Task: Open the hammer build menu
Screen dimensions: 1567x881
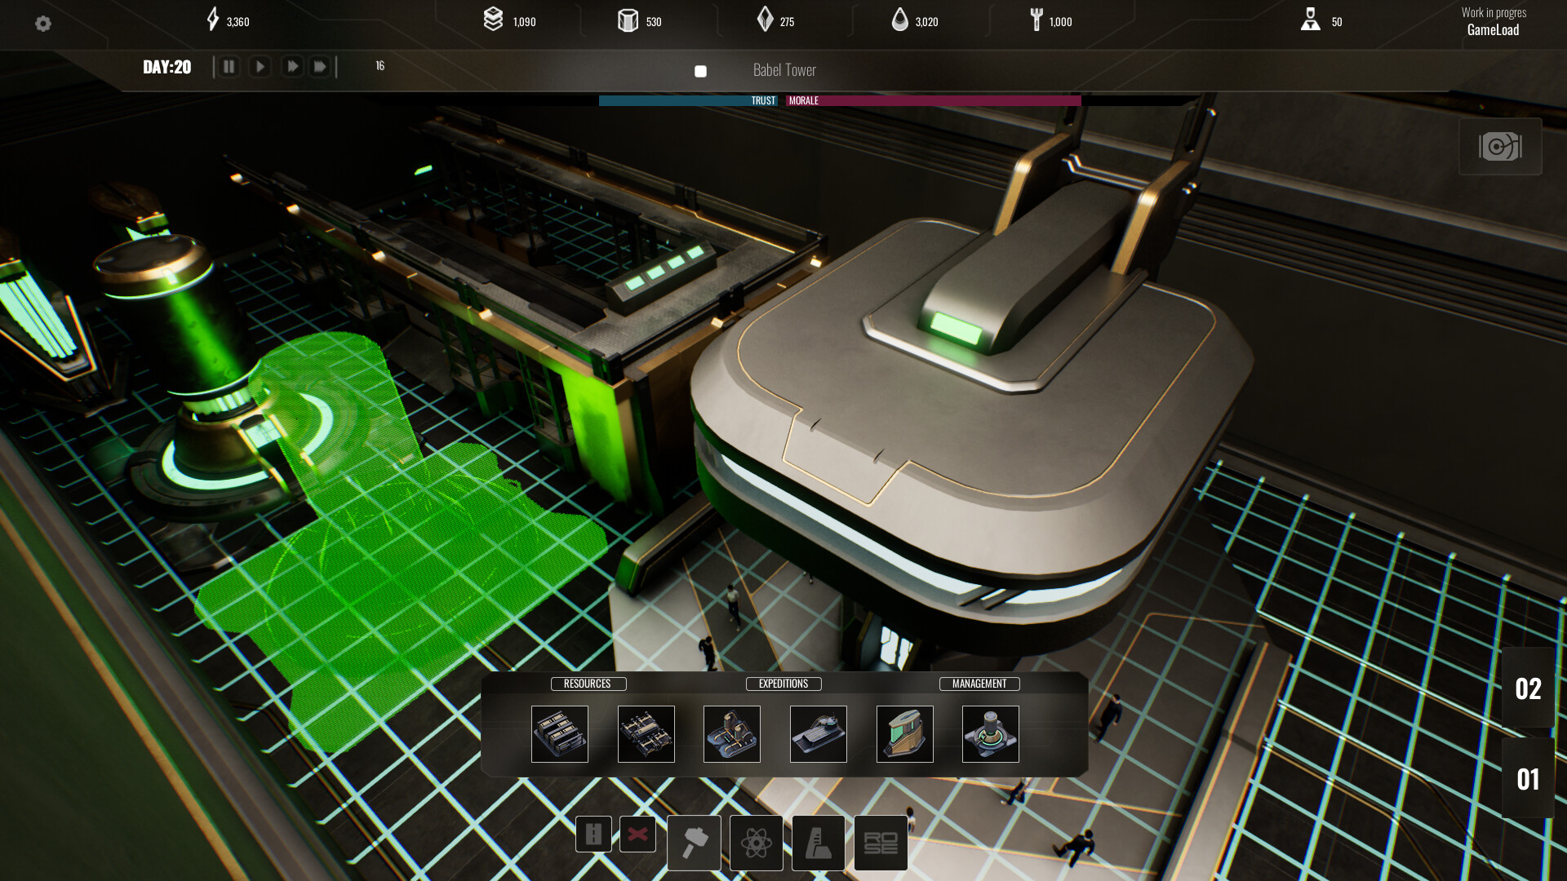Action: tap(694, 843)
